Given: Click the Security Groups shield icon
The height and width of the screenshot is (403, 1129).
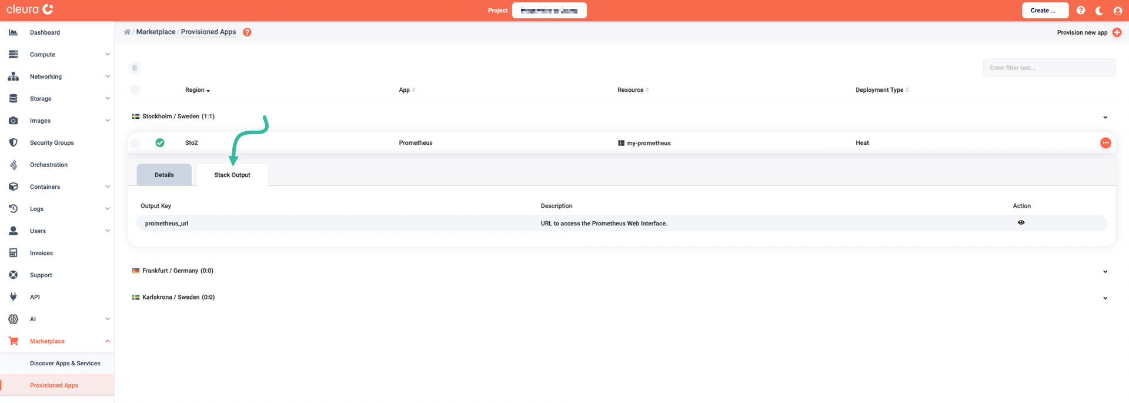Looking at the screenshot, I should (x=13, y=142).
